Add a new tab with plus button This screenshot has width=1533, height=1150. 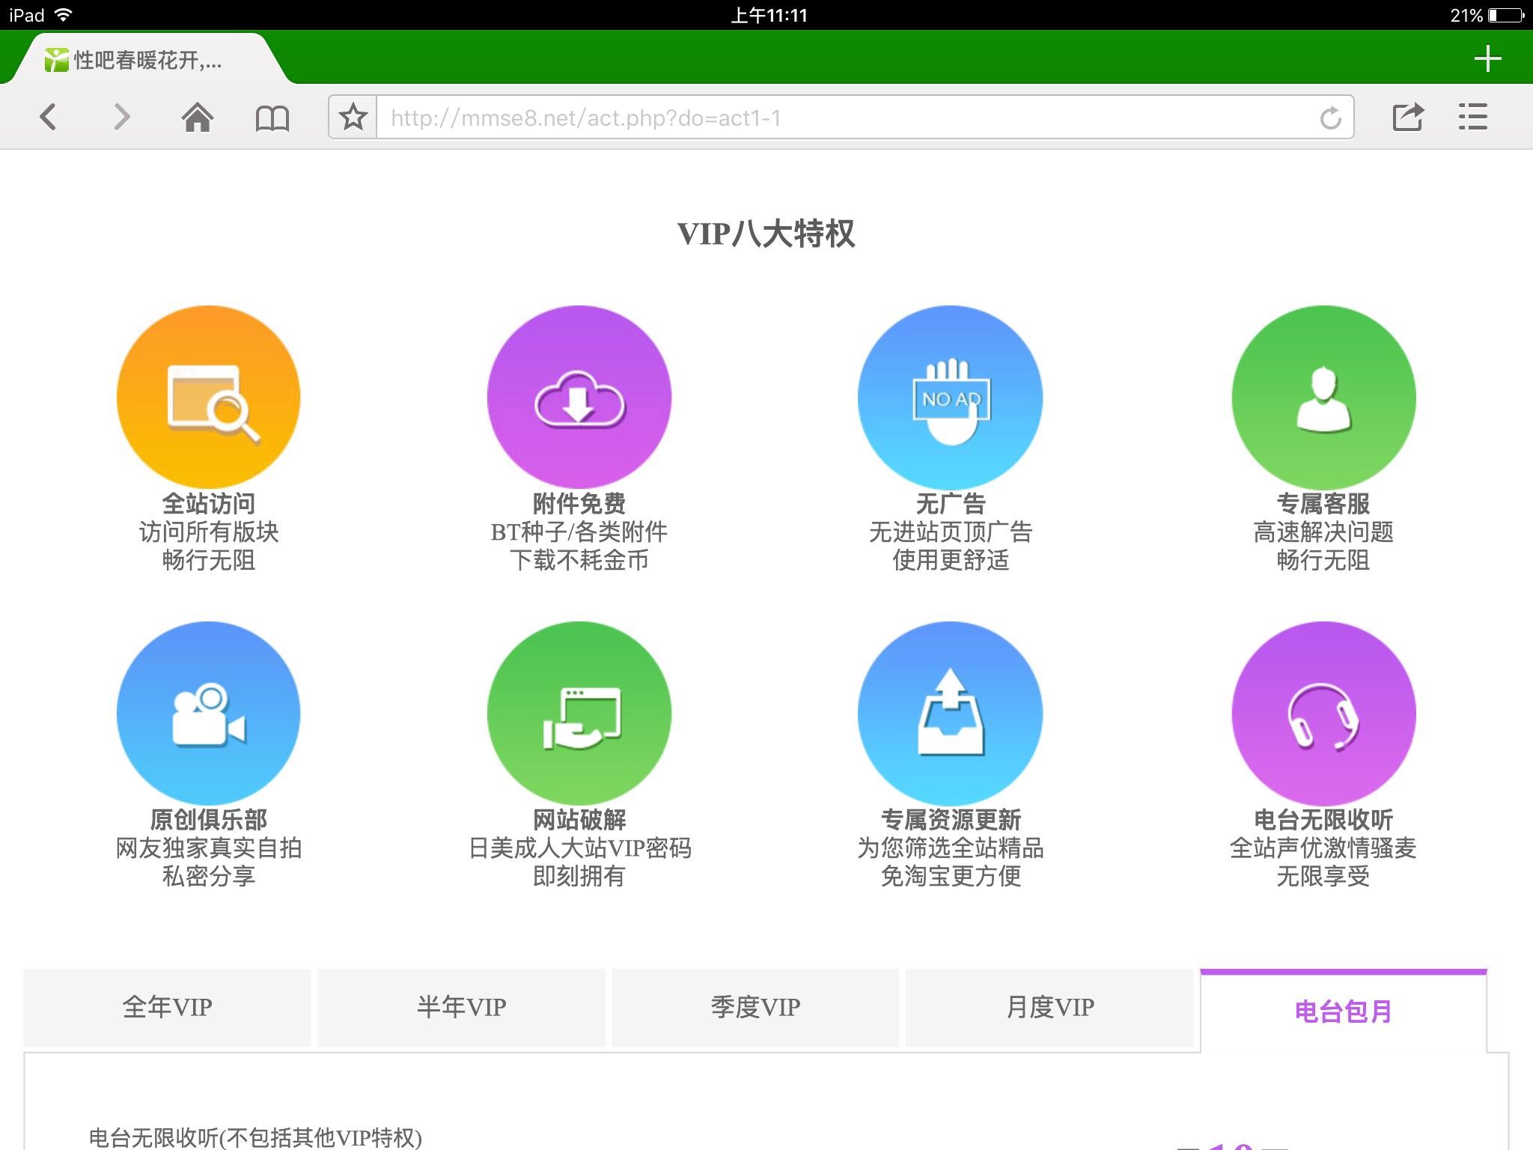(1487, 58)
